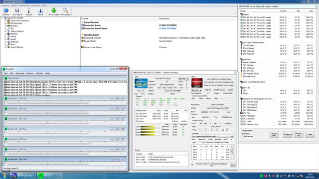Click the Minimize All button
Image resolution: width=319 pixels, height=179 pixels.
point(299,134)
